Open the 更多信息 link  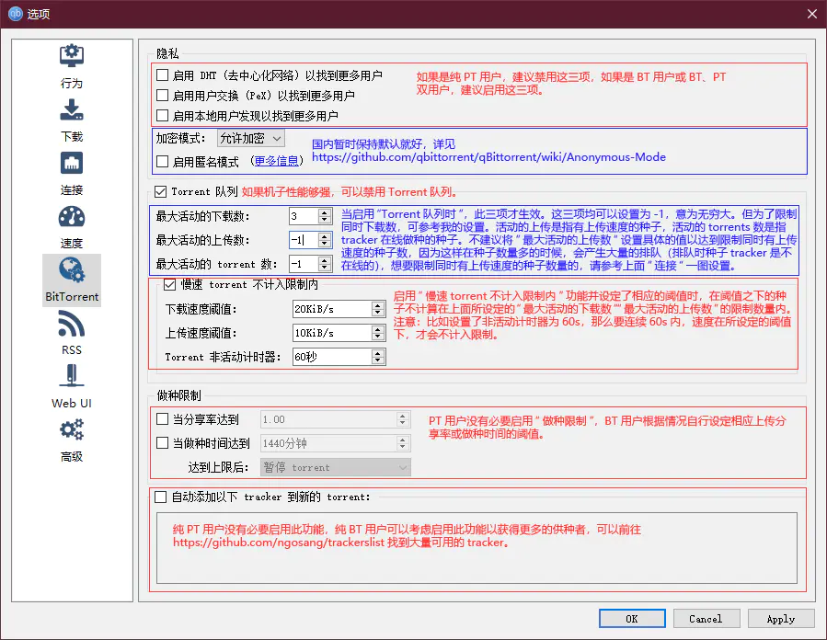click(277, 161)
